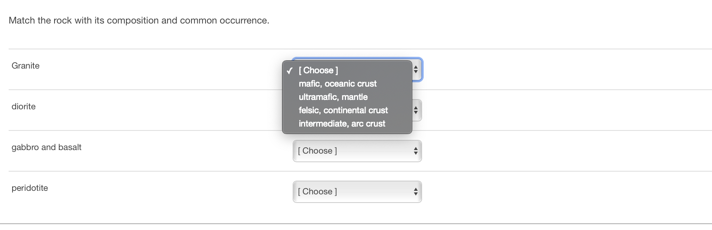This screenshot has height=230, width=712.
Task: Pick 'felsic, continental crust' for Granite
Action: 343,110
